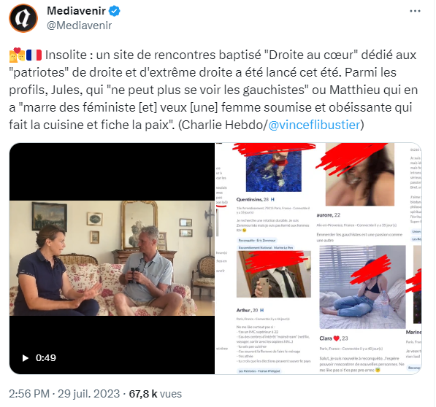Click the blue verified badge

pos(114,11)
